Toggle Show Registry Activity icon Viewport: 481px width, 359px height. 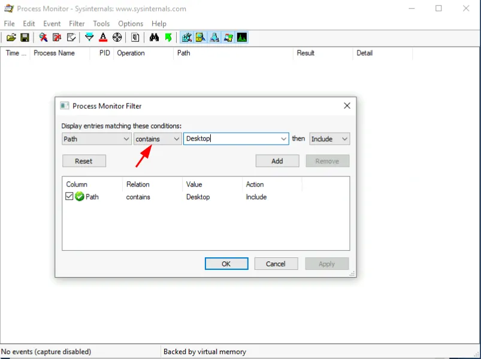click(x=187, y=38)
